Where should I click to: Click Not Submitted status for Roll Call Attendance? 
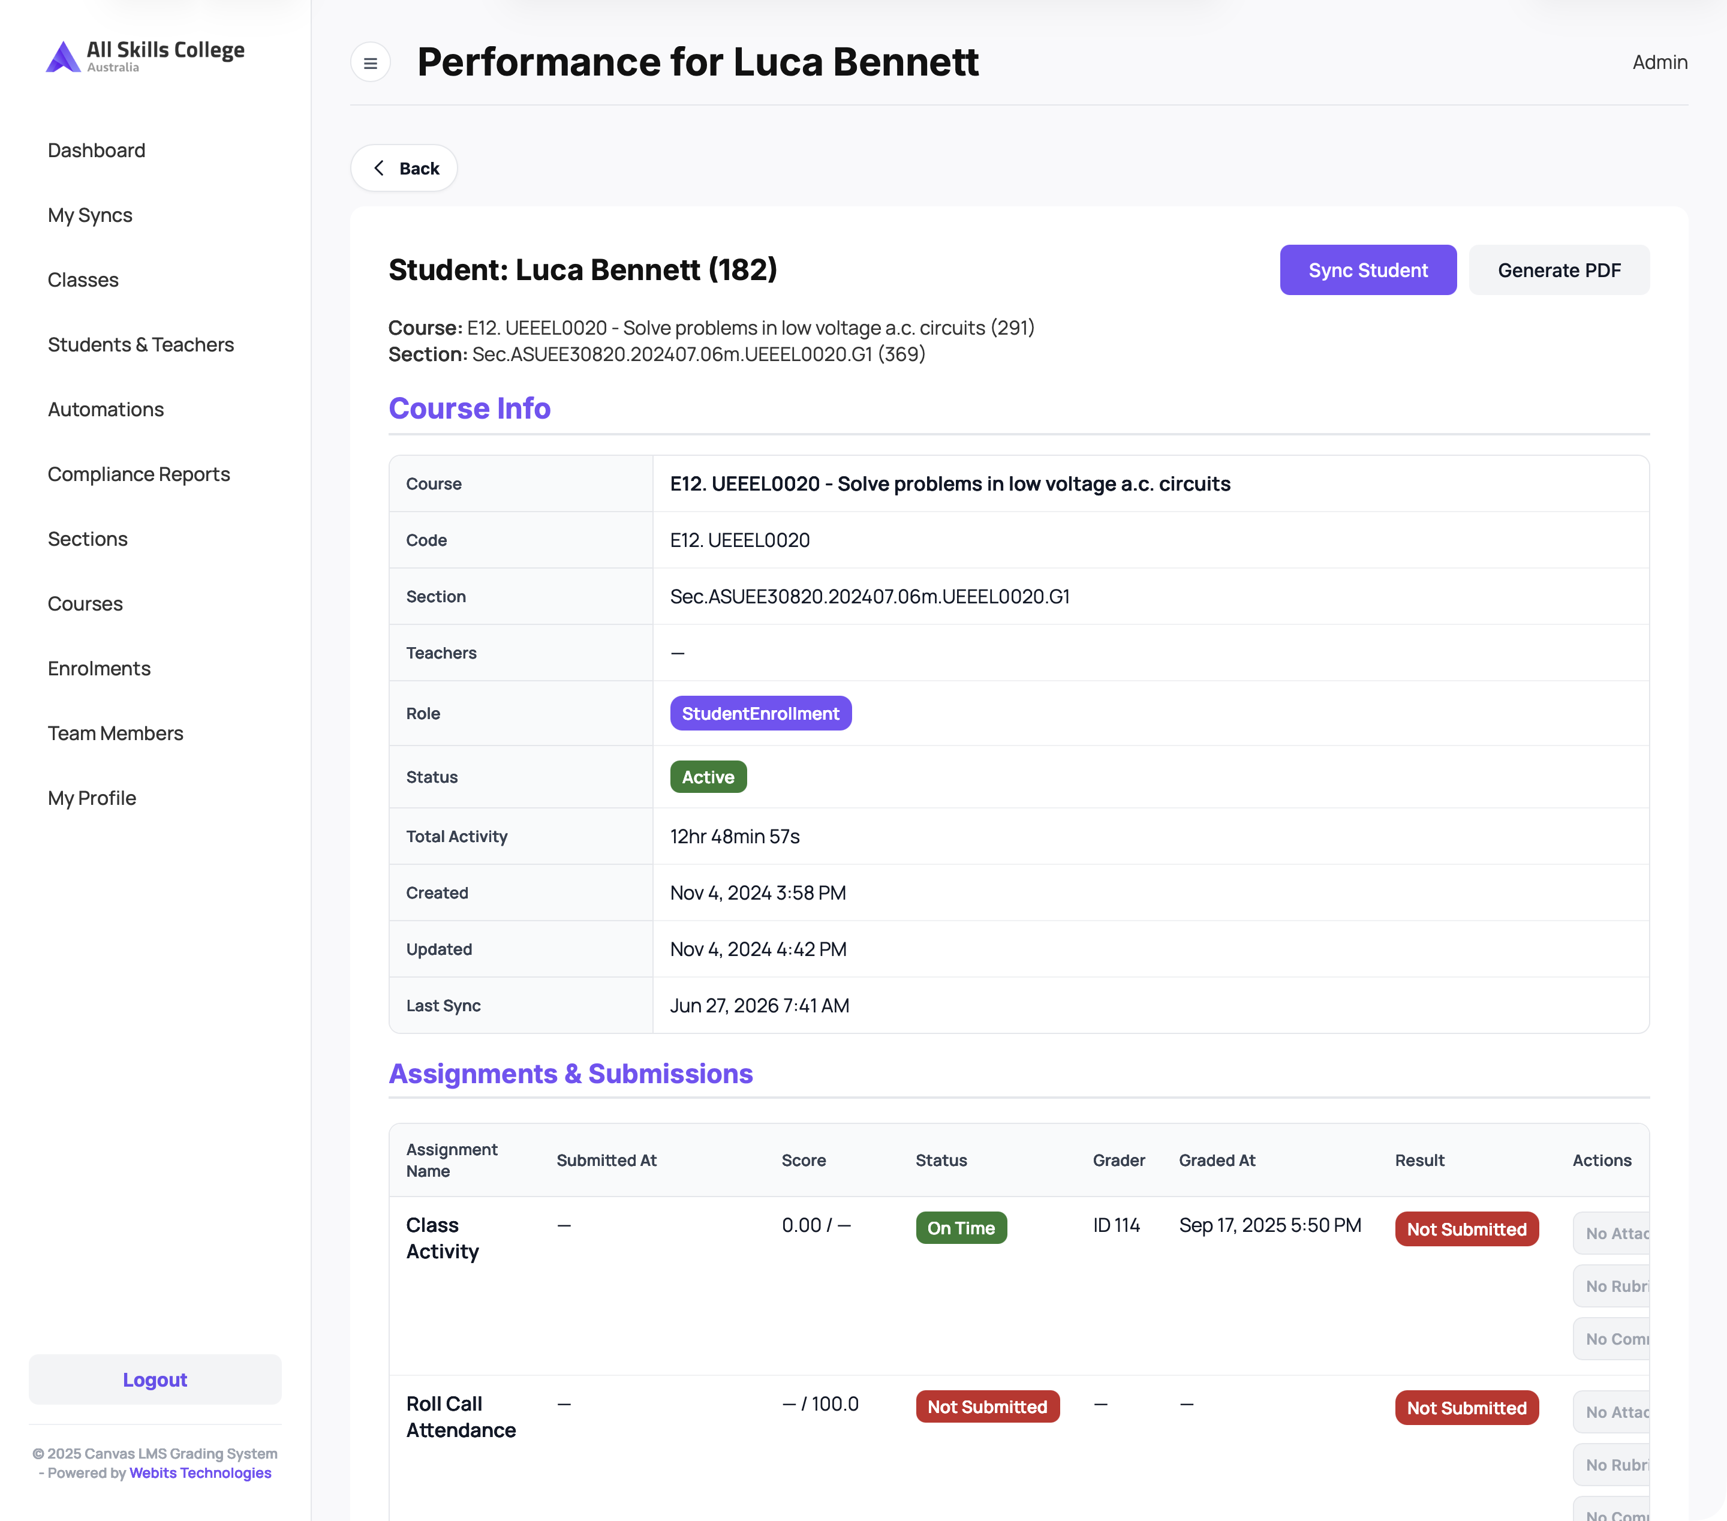point(987,1407)
